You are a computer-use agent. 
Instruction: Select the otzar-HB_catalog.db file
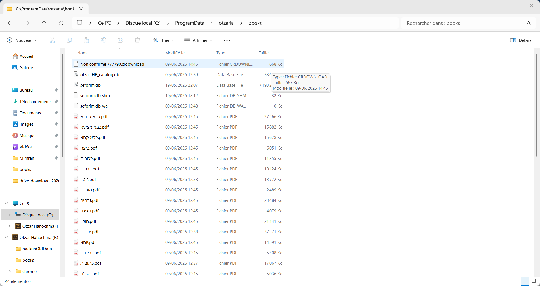(x=178, y=75)
